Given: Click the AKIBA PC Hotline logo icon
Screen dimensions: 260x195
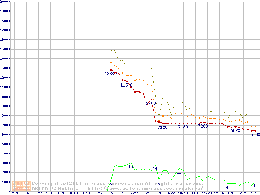Looking at the screenshot, I should coord(21,186).
